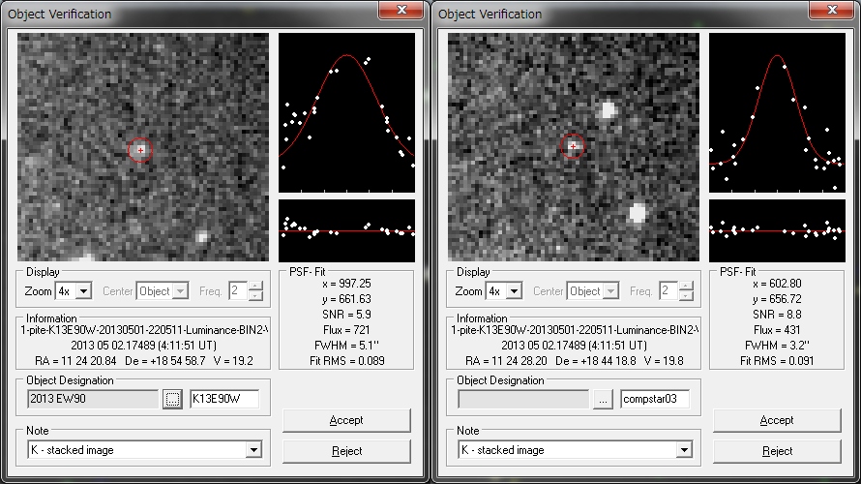The width and height of the screenshot is (861, 484).
Task: Click the red circle marker in the compstar03 image
Action: point(573,146)
